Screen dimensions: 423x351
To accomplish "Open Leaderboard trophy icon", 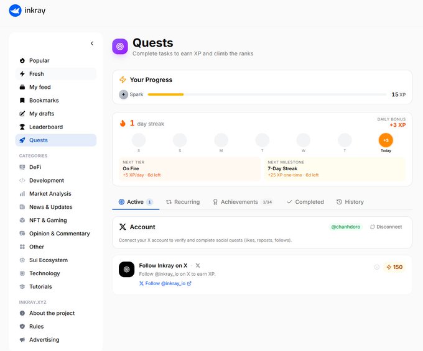I will click(22, 127).
